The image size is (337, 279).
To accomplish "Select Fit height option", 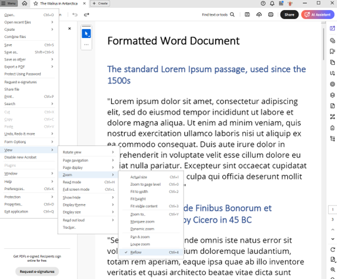I will pos(151,199).
